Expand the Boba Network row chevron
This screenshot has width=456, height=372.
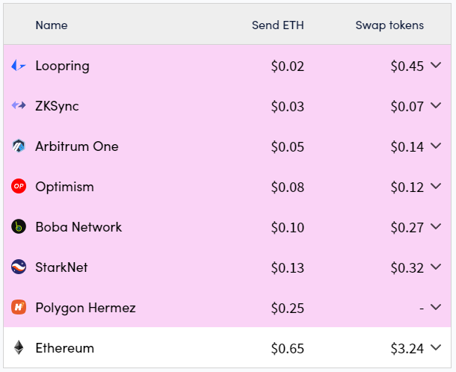click(436, 226)
